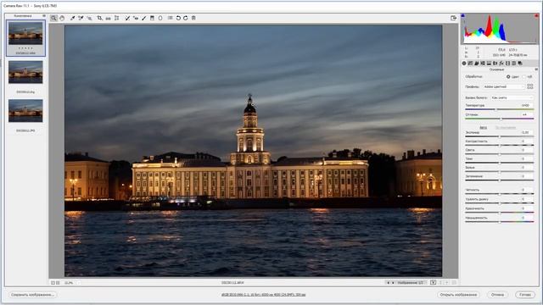Image resolution: width=543 pixels, height=305 pixels.
Task: Select the Straighten tool
Action: 108,18
